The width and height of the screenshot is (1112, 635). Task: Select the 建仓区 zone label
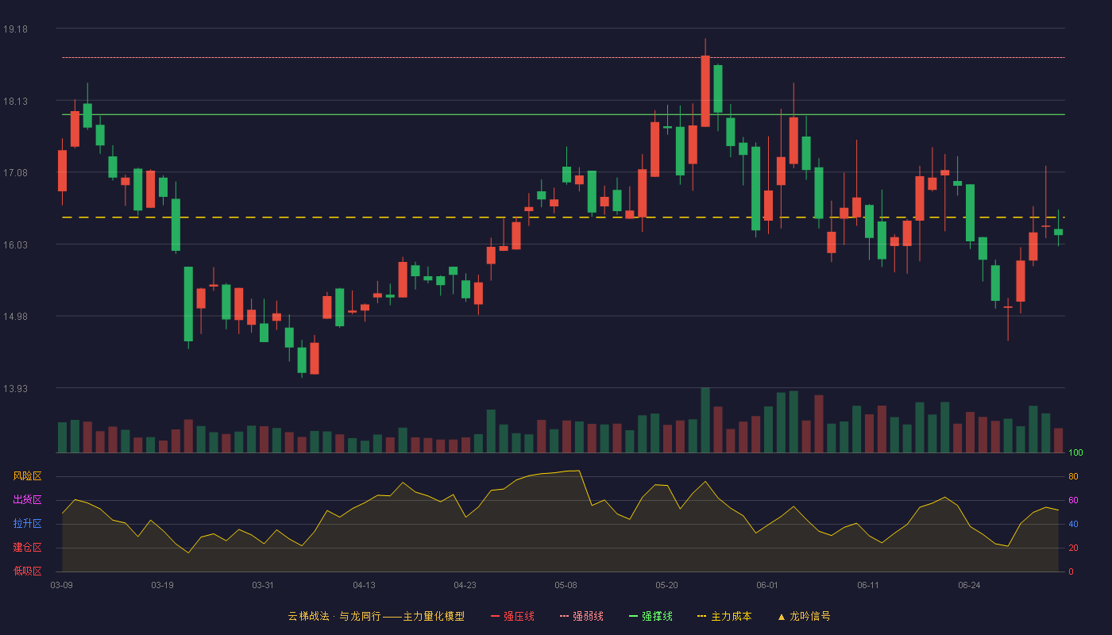[x=27, y=548]
